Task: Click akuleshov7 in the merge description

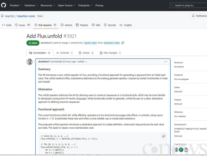Action: (46, 43)
